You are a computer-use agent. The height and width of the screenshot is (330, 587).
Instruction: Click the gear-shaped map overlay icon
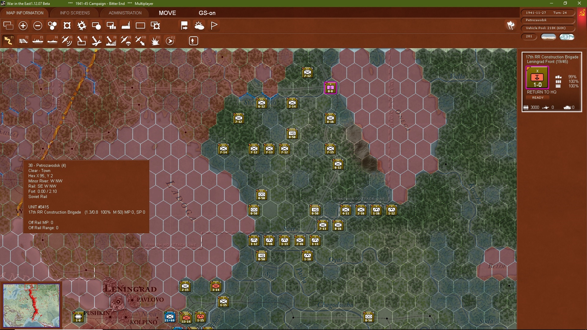point(82,26)
